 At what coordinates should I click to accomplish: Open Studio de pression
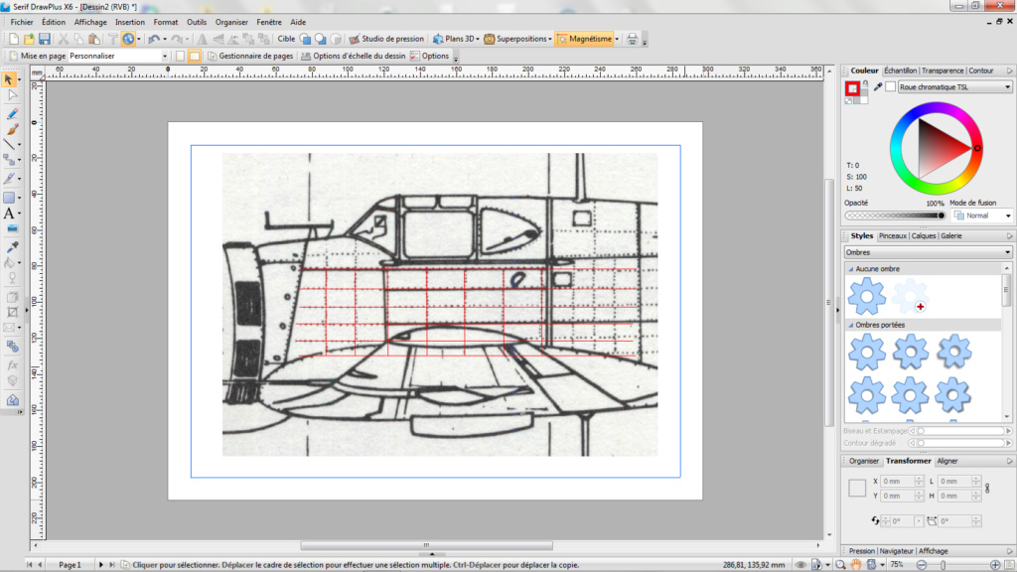pyautogui.click(x=386, y=39)
